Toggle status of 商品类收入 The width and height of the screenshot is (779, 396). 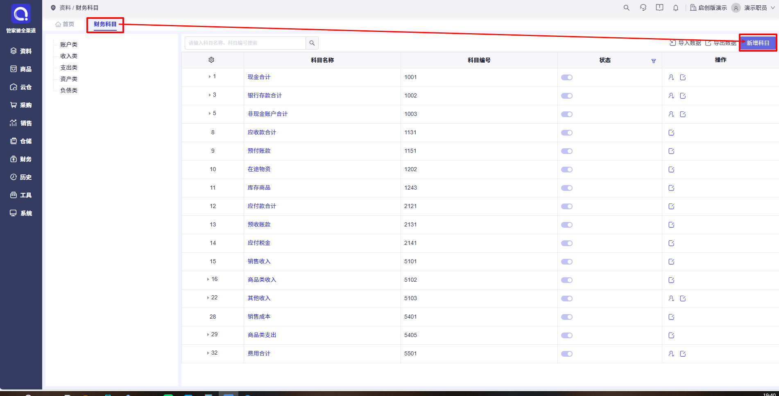[567, 280]
